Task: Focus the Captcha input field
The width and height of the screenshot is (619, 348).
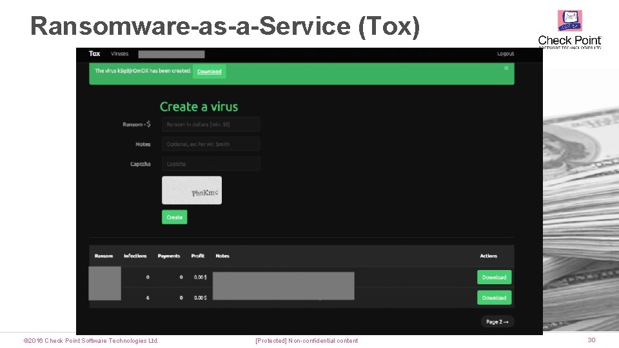Action: tap(211, 164)
